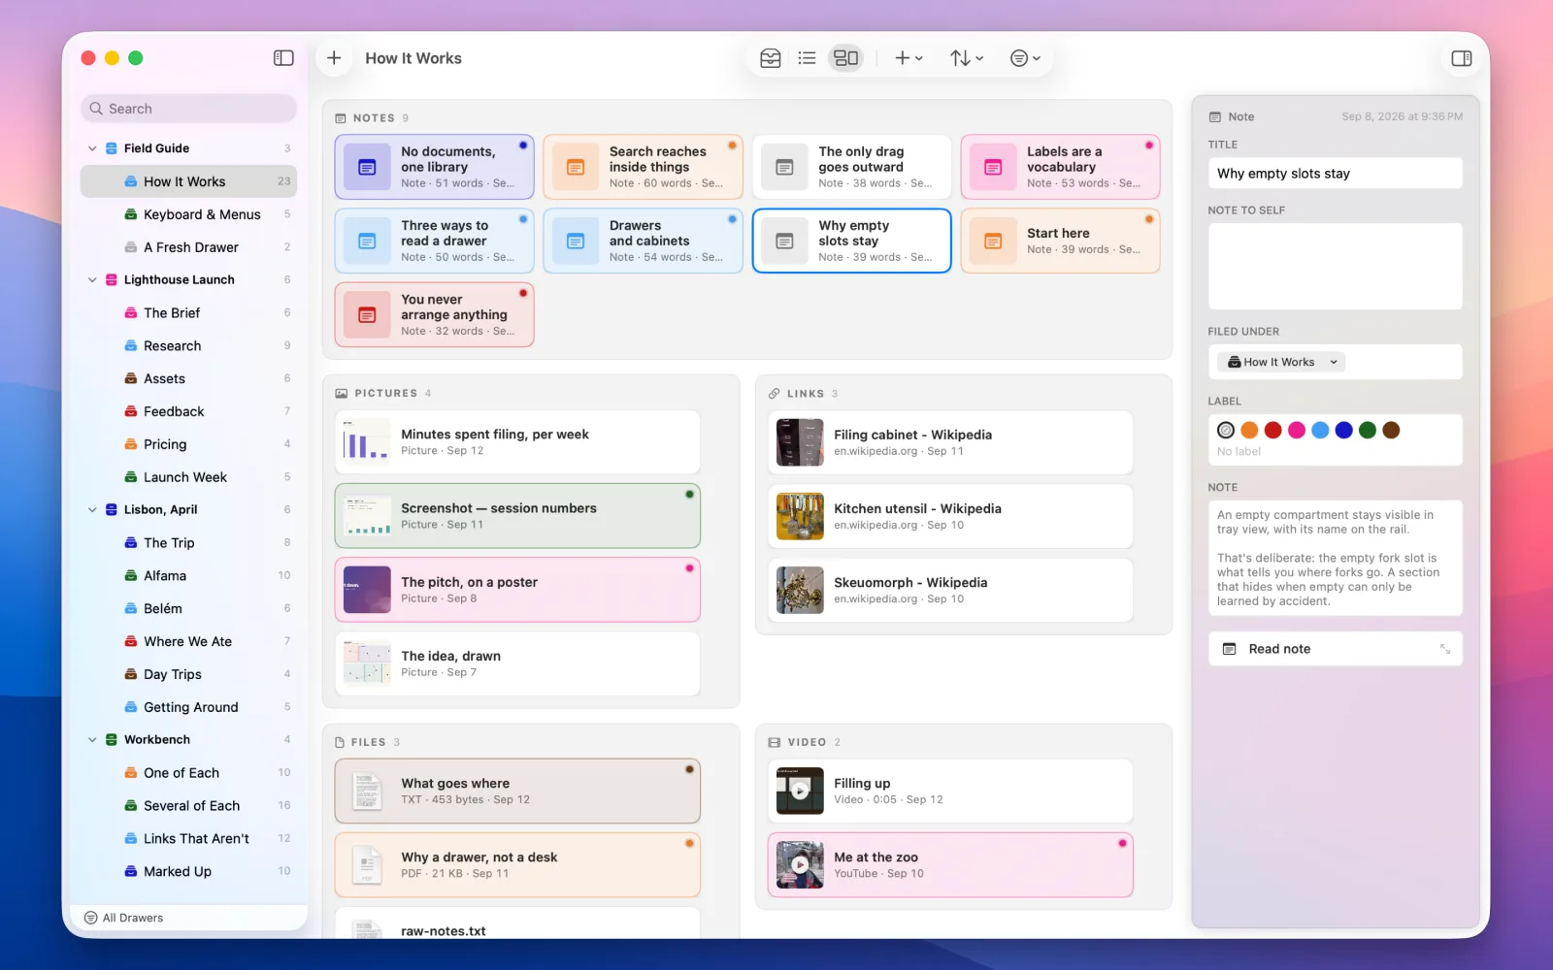The height and width of the screenshot is (970, 1553).
Task: Switch to grouped card view icon
Action: tap(846, 58)
